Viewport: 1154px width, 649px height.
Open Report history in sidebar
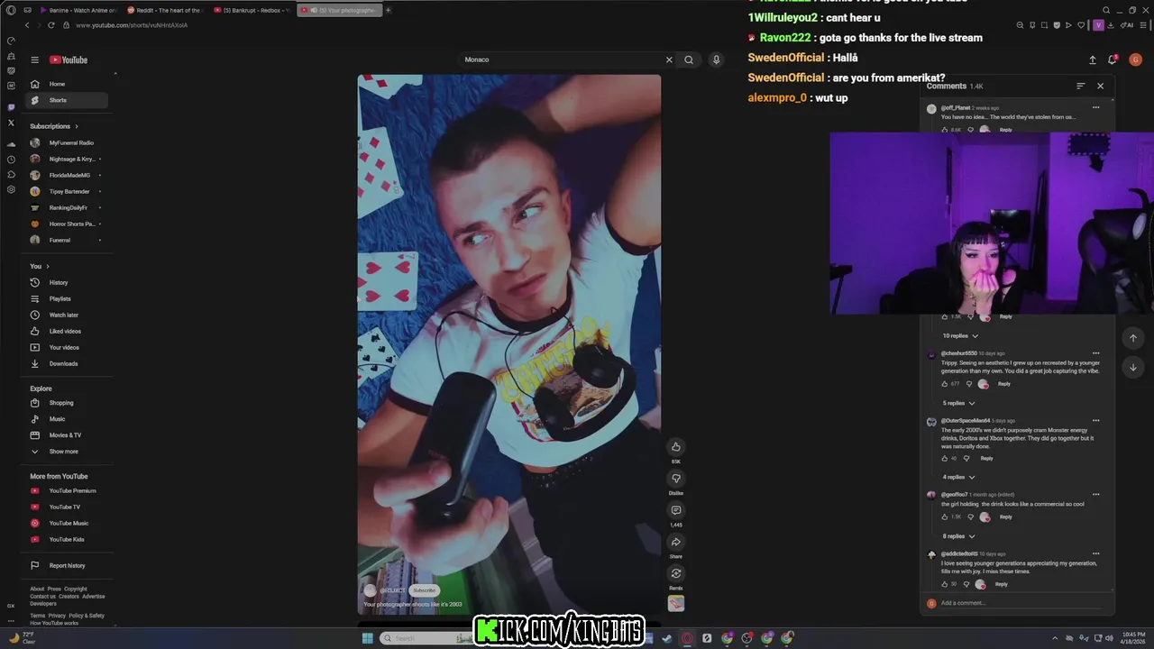click(x=68, y=565)
